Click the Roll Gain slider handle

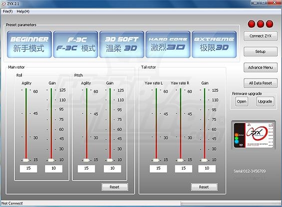pyautogui.click(x=51, y=160)
